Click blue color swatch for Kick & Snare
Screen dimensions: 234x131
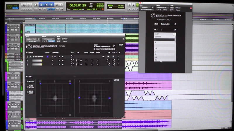click(47, 56)
